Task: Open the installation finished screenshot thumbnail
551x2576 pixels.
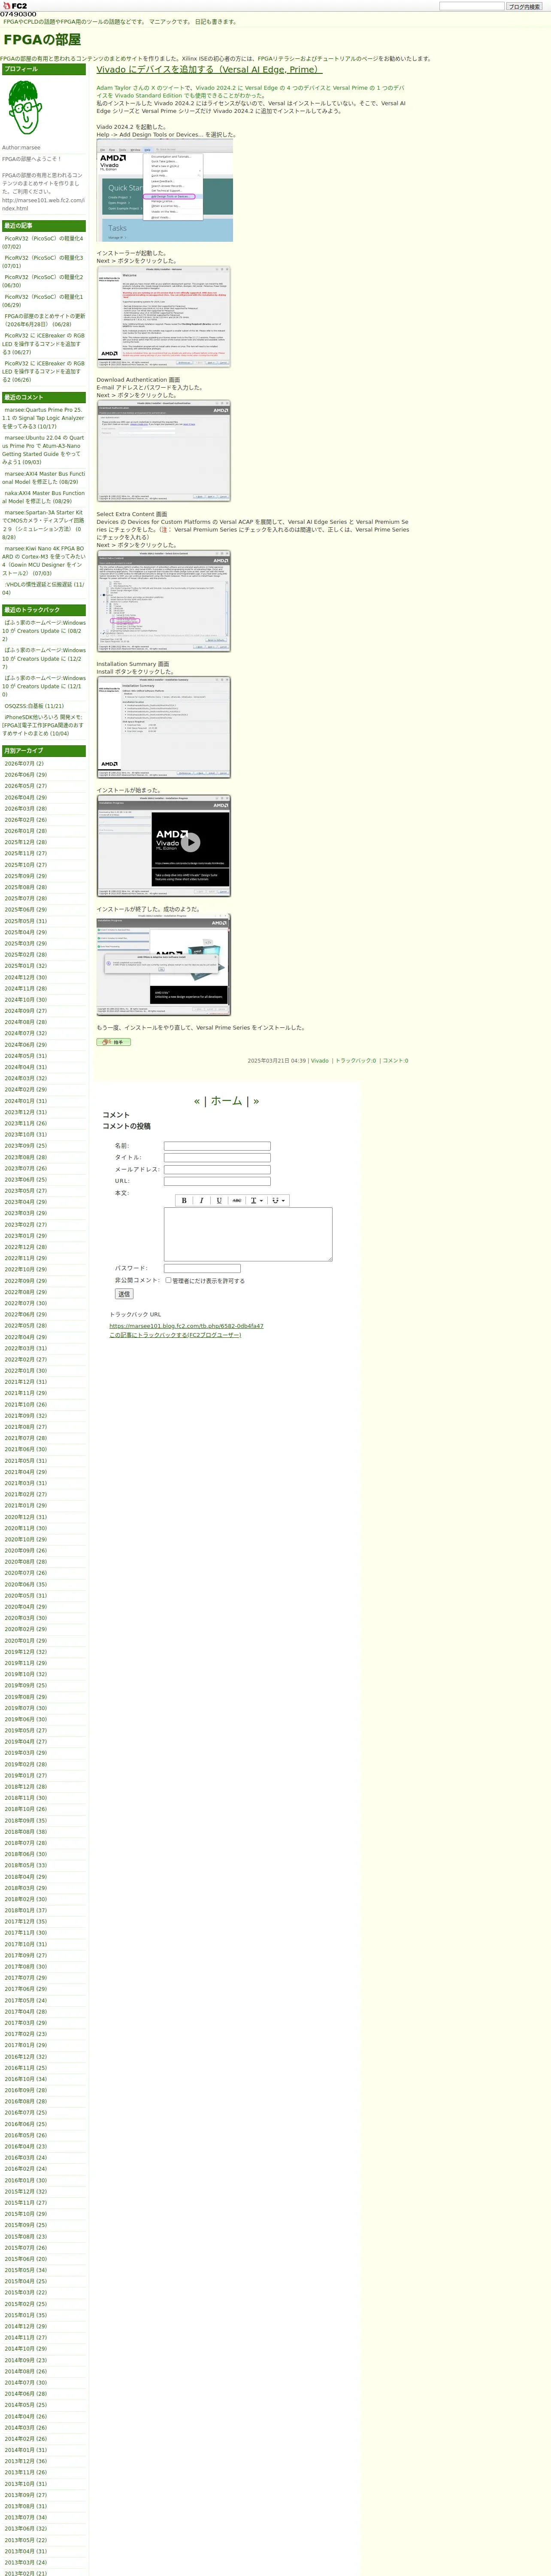Action: tap(164, 965)
